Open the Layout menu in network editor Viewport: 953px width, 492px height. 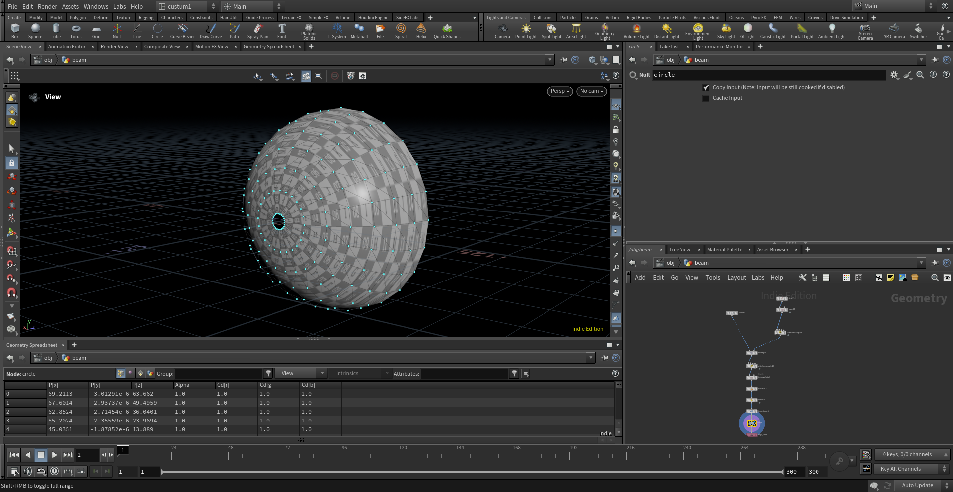[x=736, y=278]
